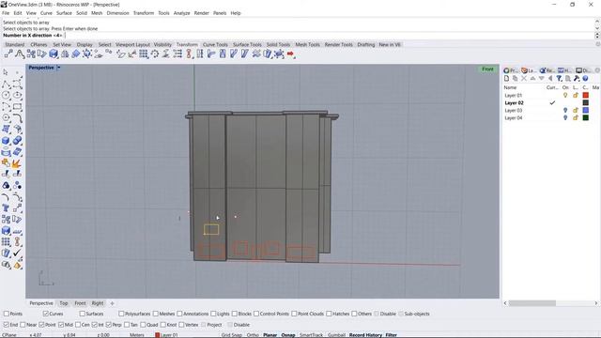Pick the Explode tool orange burst icon
The width and height of the screenshot is (601, 338).
click(x=17, y=163)
